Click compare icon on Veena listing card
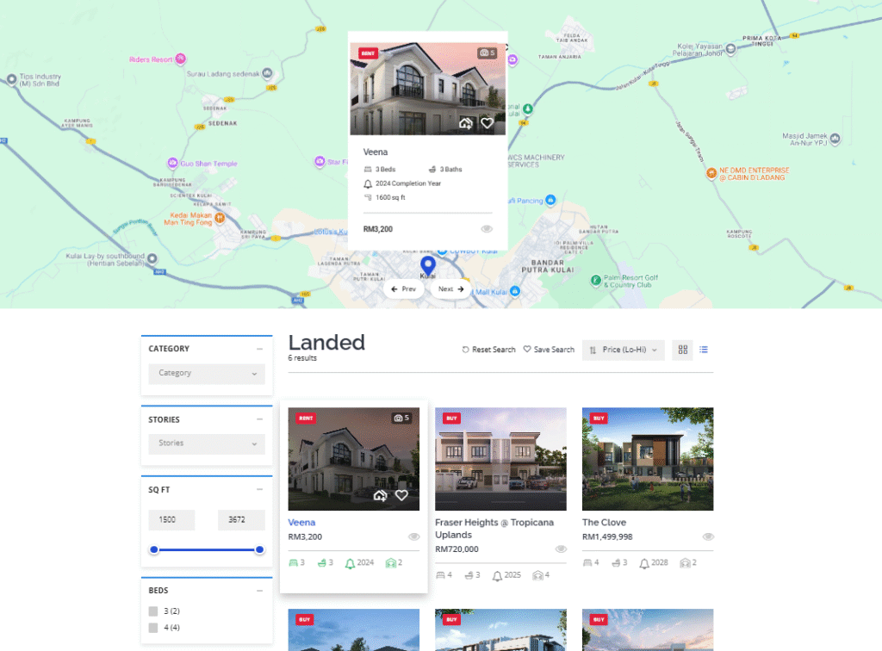Viewport: 882px width, 651px height. (380, 495)
